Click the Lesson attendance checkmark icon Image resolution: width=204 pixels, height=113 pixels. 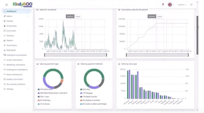click(5, 60)
